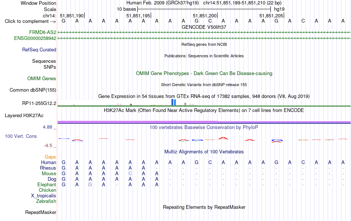Click the Elephant species label
This screenshot has height=221, width=351.
coord(47,185)
